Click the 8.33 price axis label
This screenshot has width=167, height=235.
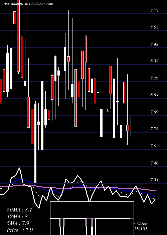pyautogui.click(x=154, y=61)
